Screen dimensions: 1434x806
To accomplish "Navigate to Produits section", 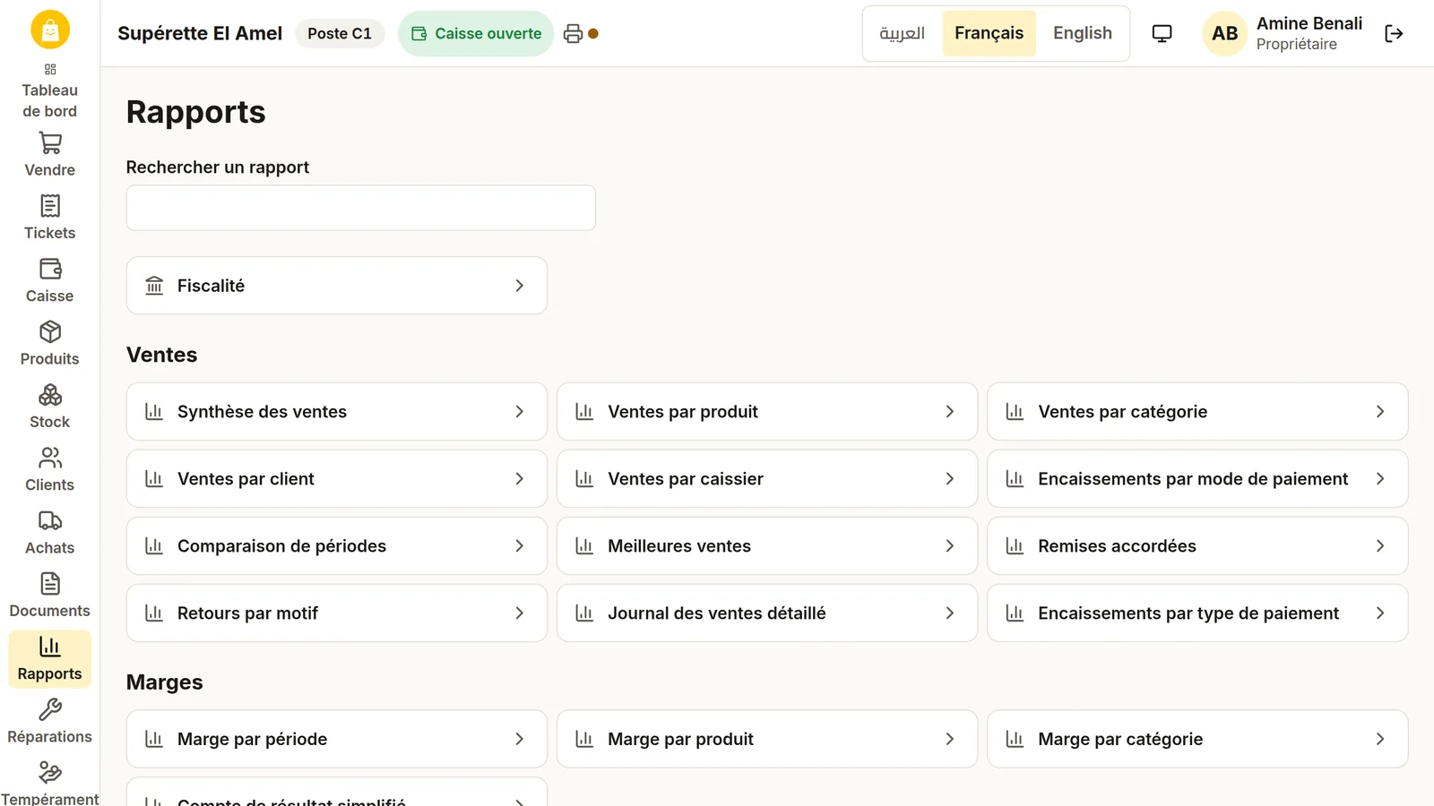I will point(50,344).
